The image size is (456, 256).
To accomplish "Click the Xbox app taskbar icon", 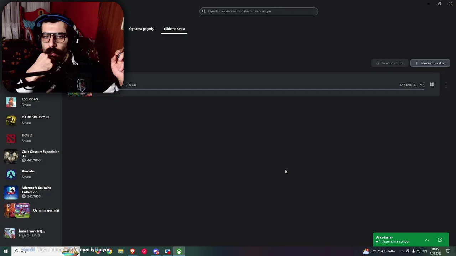I will [179, 251].
